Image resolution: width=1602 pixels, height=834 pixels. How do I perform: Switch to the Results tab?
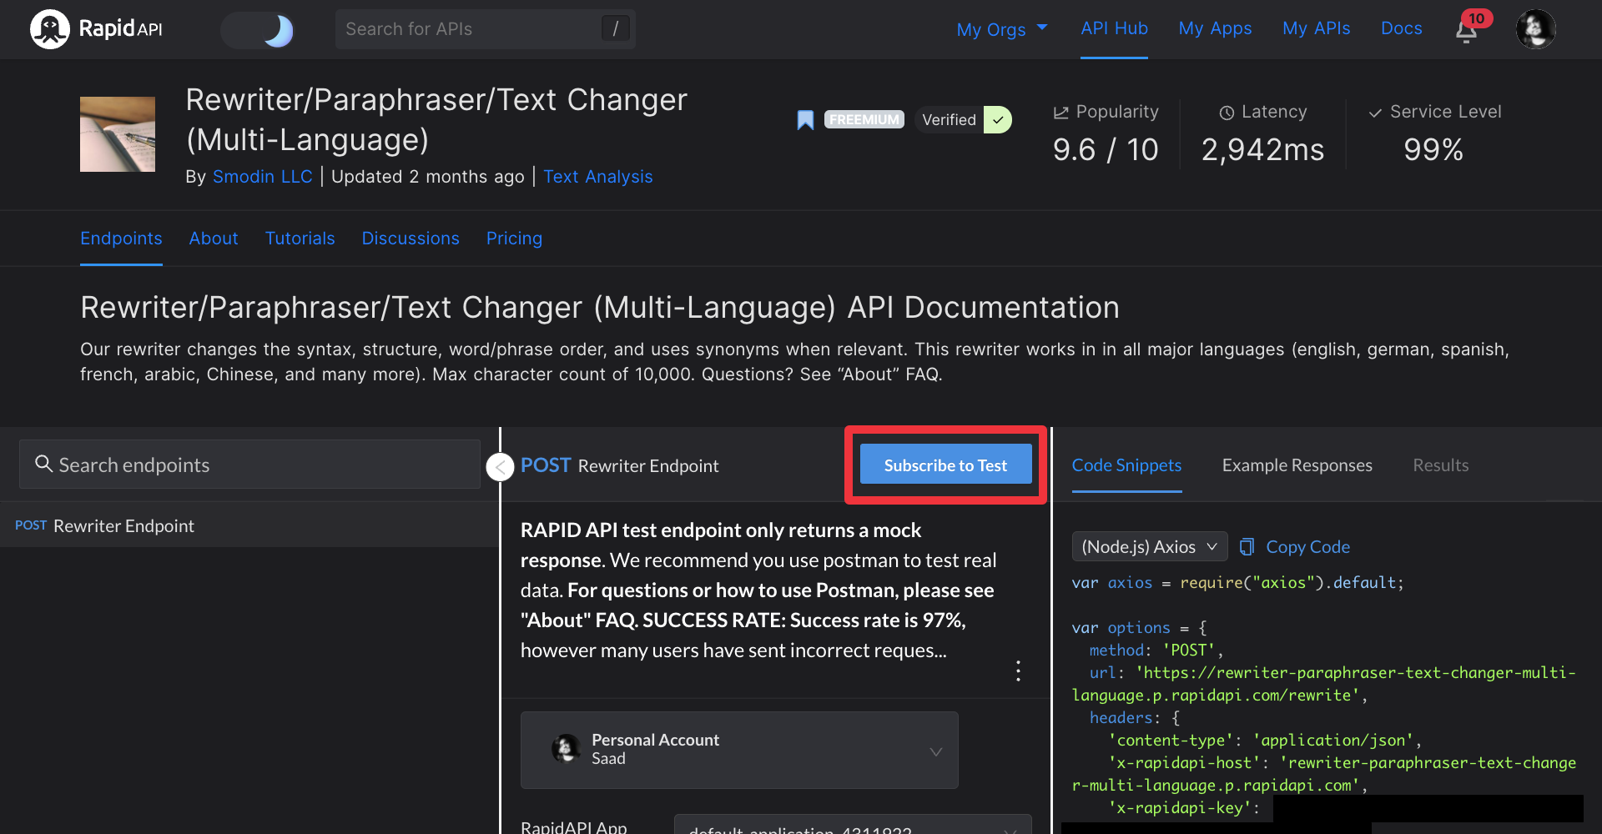click(x=1441, y=465)
